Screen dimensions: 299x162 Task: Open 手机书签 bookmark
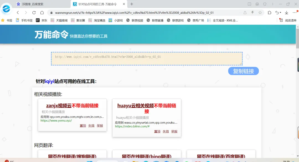pos(24,20)
